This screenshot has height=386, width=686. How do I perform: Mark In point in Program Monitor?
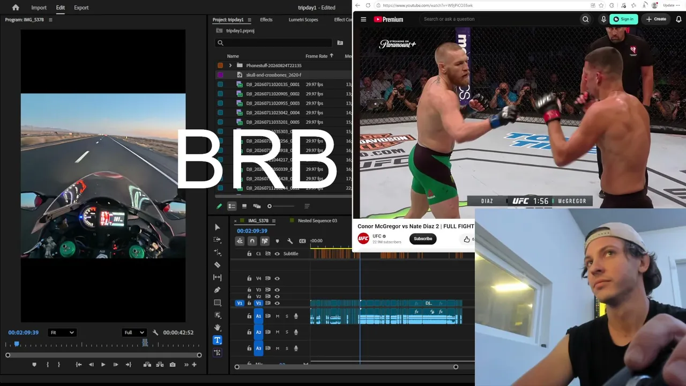pyautogui.click(x=48, y=365)
